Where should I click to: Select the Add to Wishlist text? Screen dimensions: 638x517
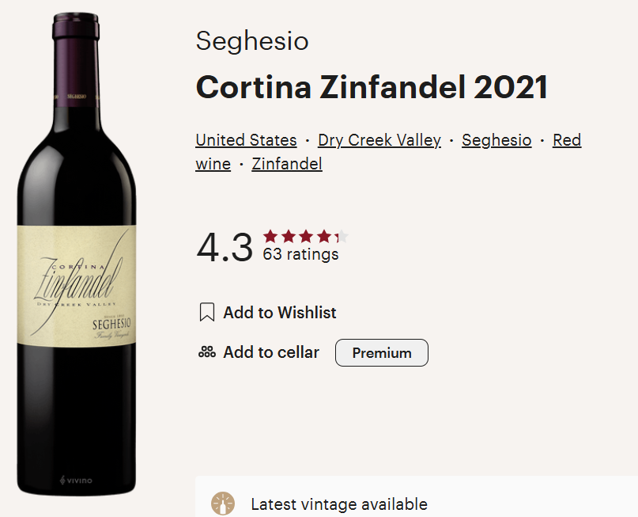pyautogui.click(x=280, y=313)
